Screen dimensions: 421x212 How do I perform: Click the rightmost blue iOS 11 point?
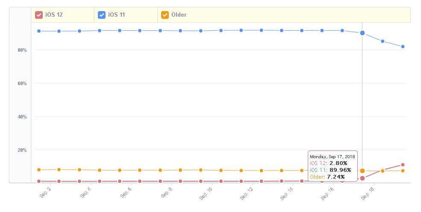(403, 47)
